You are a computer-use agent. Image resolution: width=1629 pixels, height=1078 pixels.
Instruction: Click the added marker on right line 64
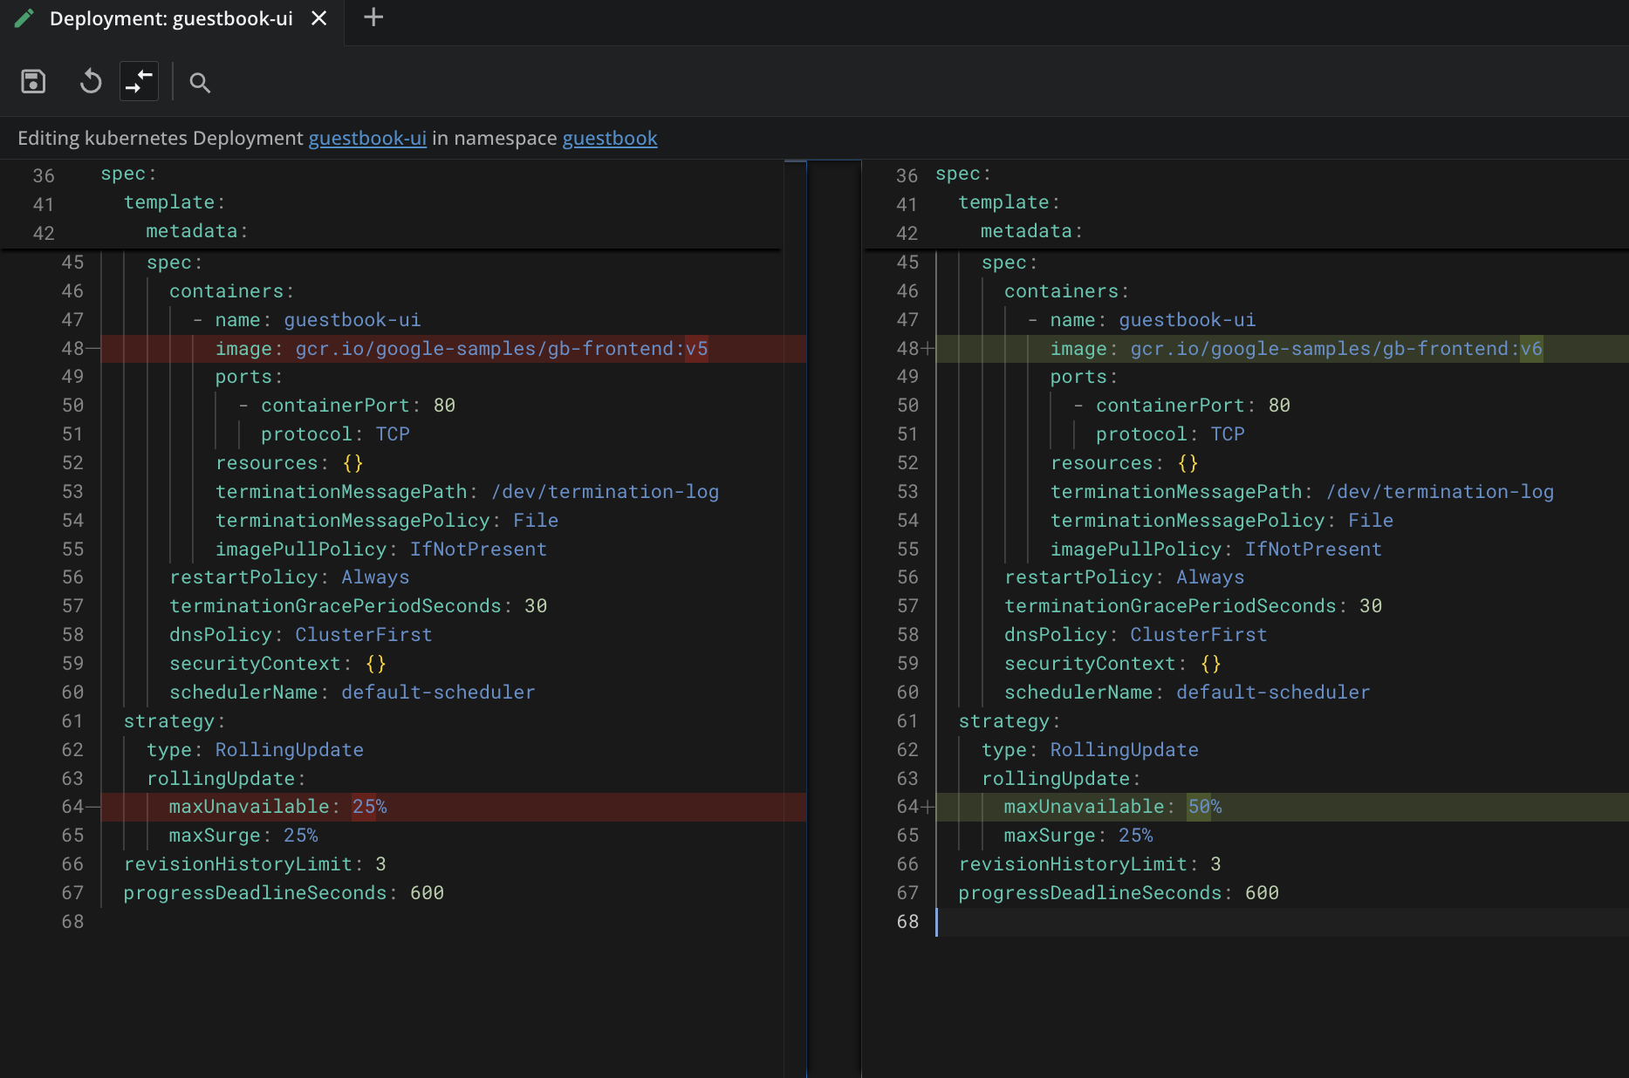927,807
